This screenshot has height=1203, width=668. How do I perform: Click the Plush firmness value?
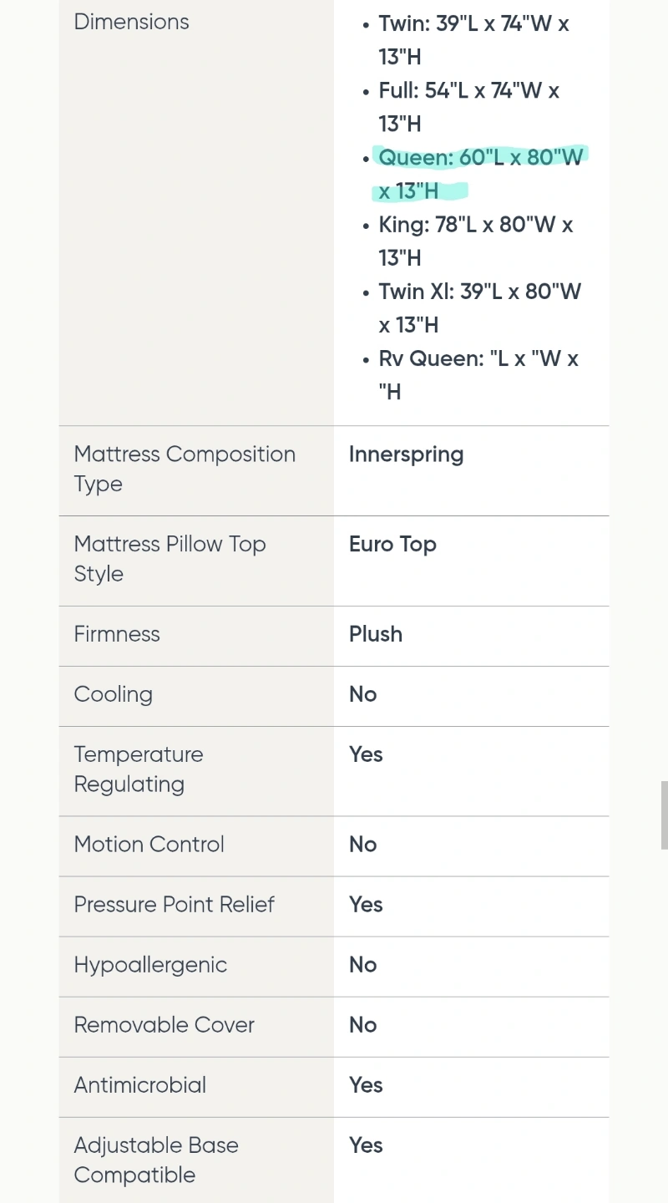click(x=376, y=634)
